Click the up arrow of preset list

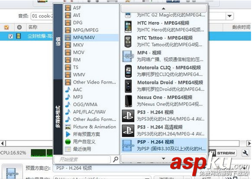click(x=164, y=8)
